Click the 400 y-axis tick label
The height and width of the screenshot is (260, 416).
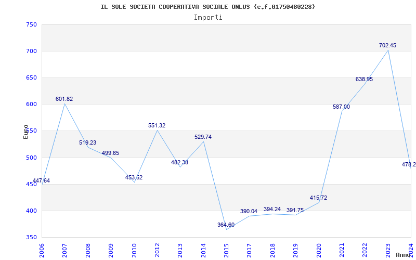[x=31, y=211]
